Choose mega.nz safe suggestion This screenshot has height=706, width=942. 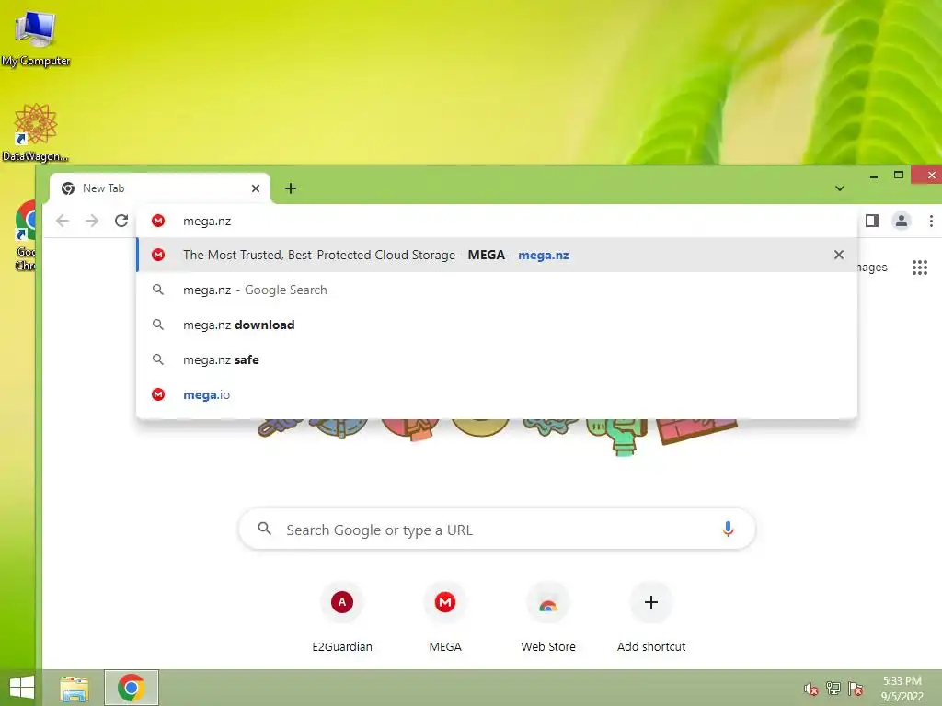[497, 359]
